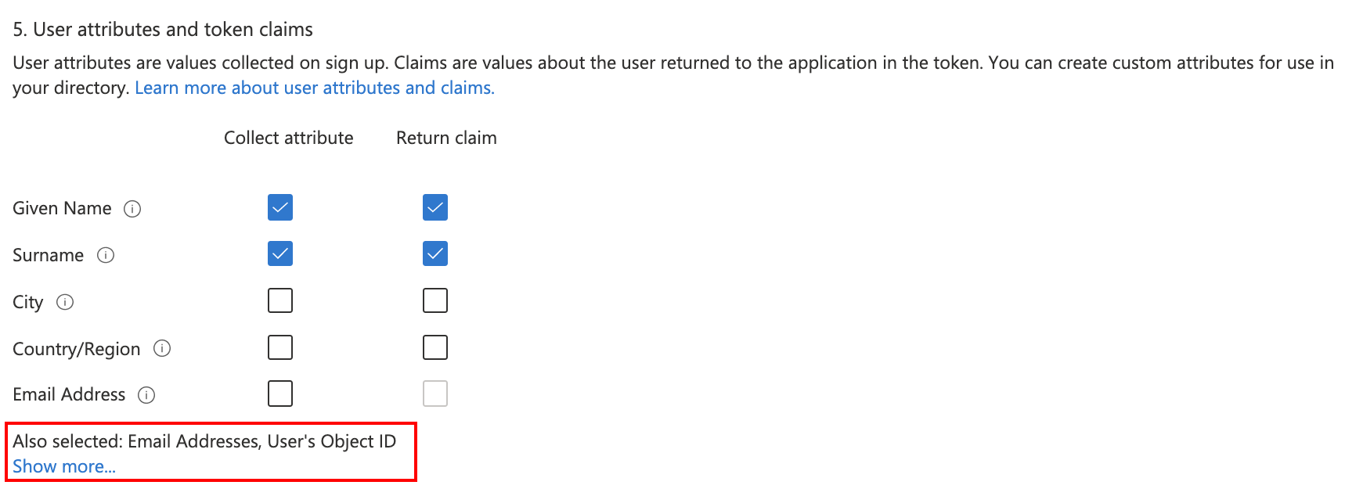Click the Also selected attributes text
1345x496 pixels.
tap(204, 441)
